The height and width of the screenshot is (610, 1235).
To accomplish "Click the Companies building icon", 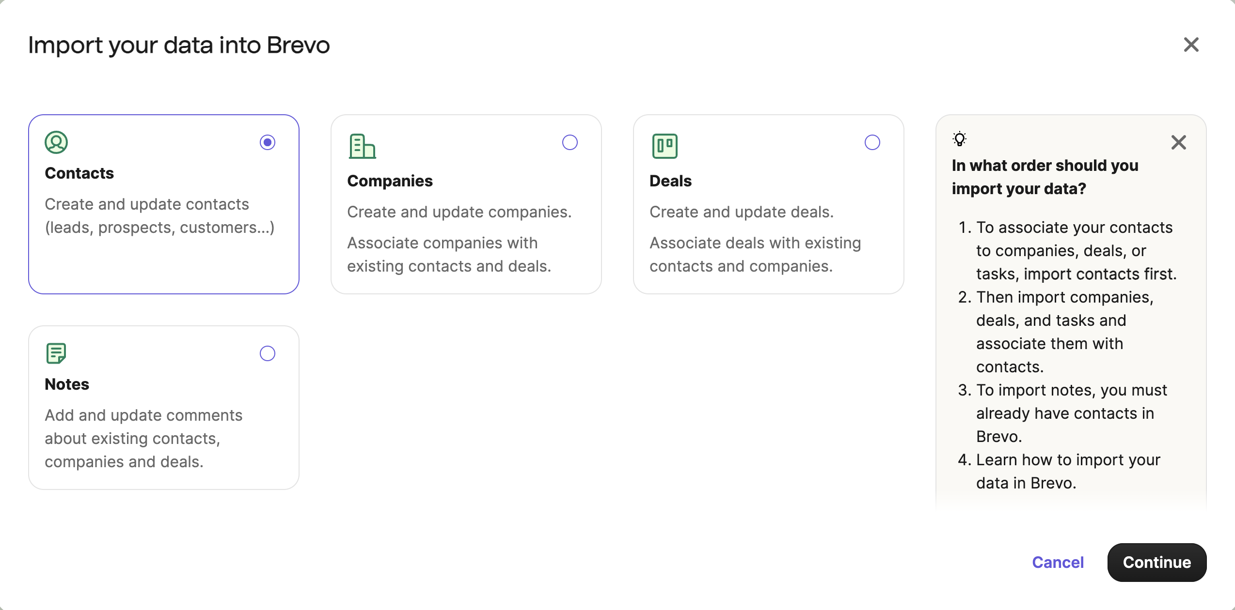I will (362, 146).
